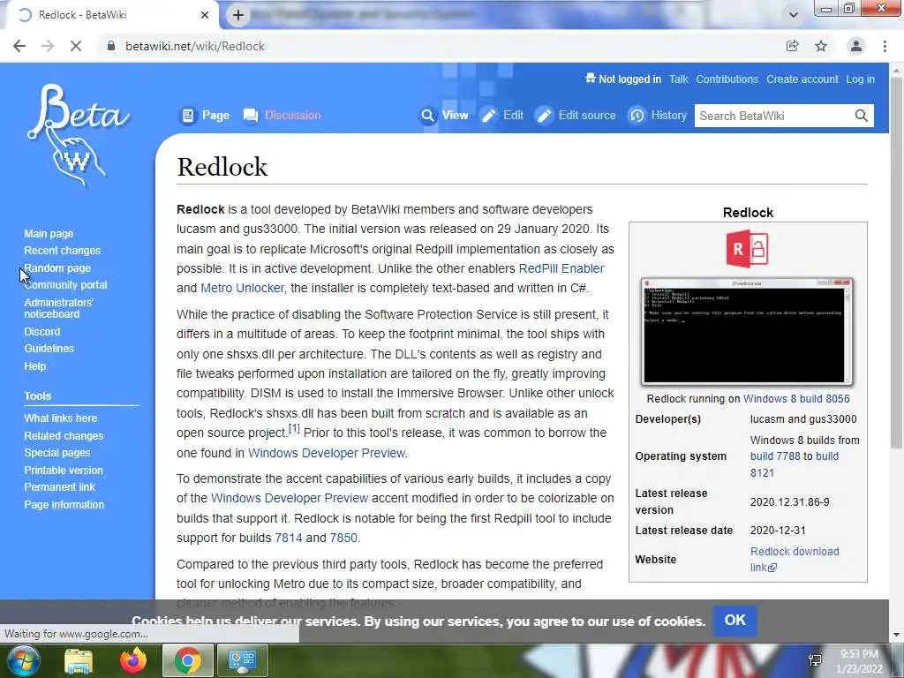Open Windows Explorer in taskbar
Image resolution: width=904 pixels, height=678 pixels.
(79, 660)
